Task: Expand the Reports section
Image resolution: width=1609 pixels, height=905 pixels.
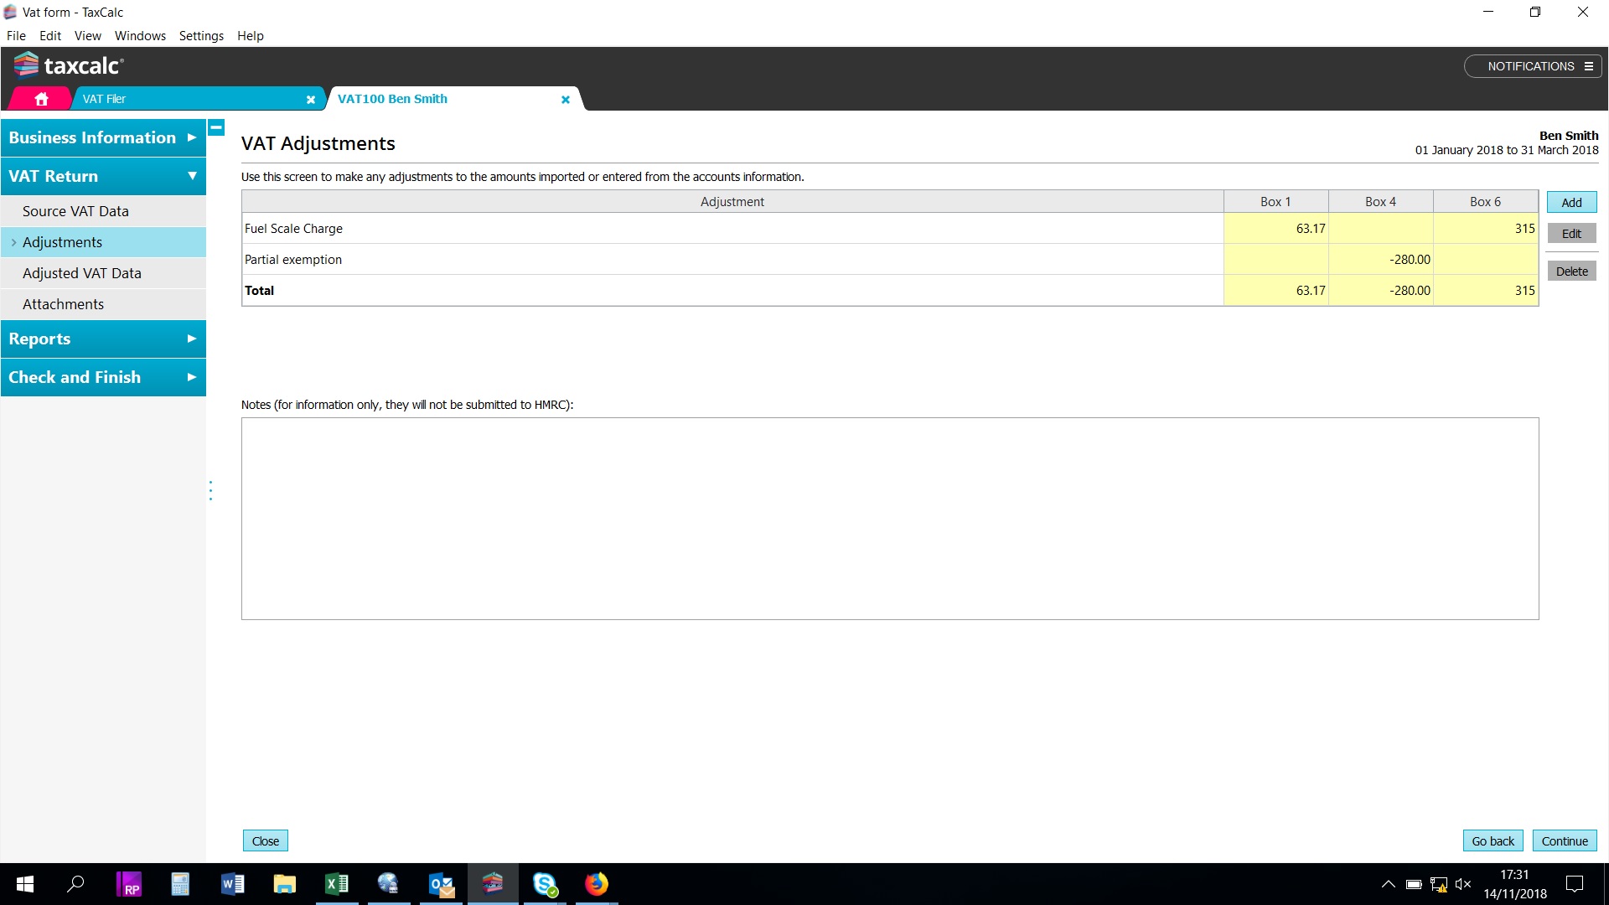Action: point(103,339)
